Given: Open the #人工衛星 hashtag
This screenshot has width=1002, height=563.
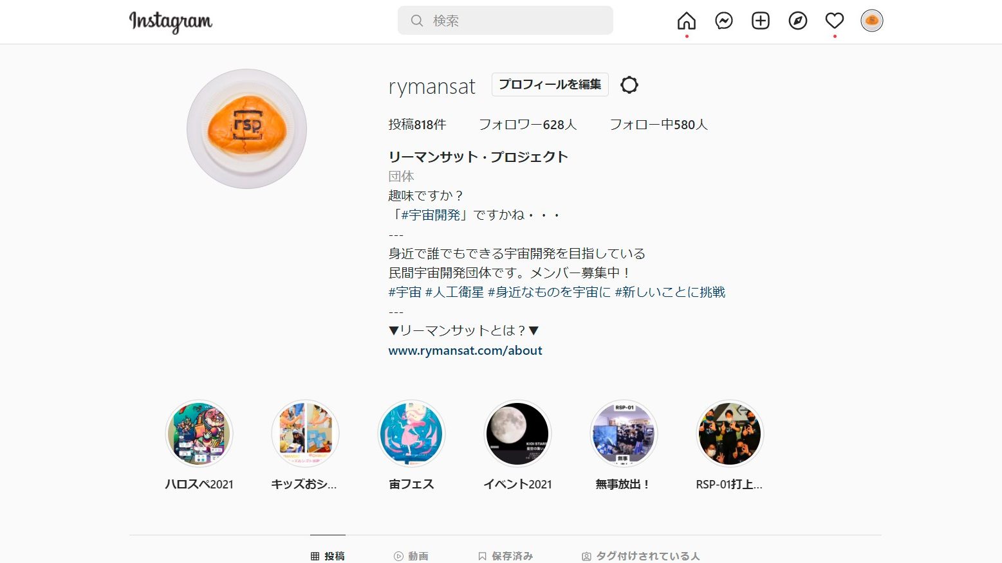Looking at the screenshot, I should tap(454, 292).
